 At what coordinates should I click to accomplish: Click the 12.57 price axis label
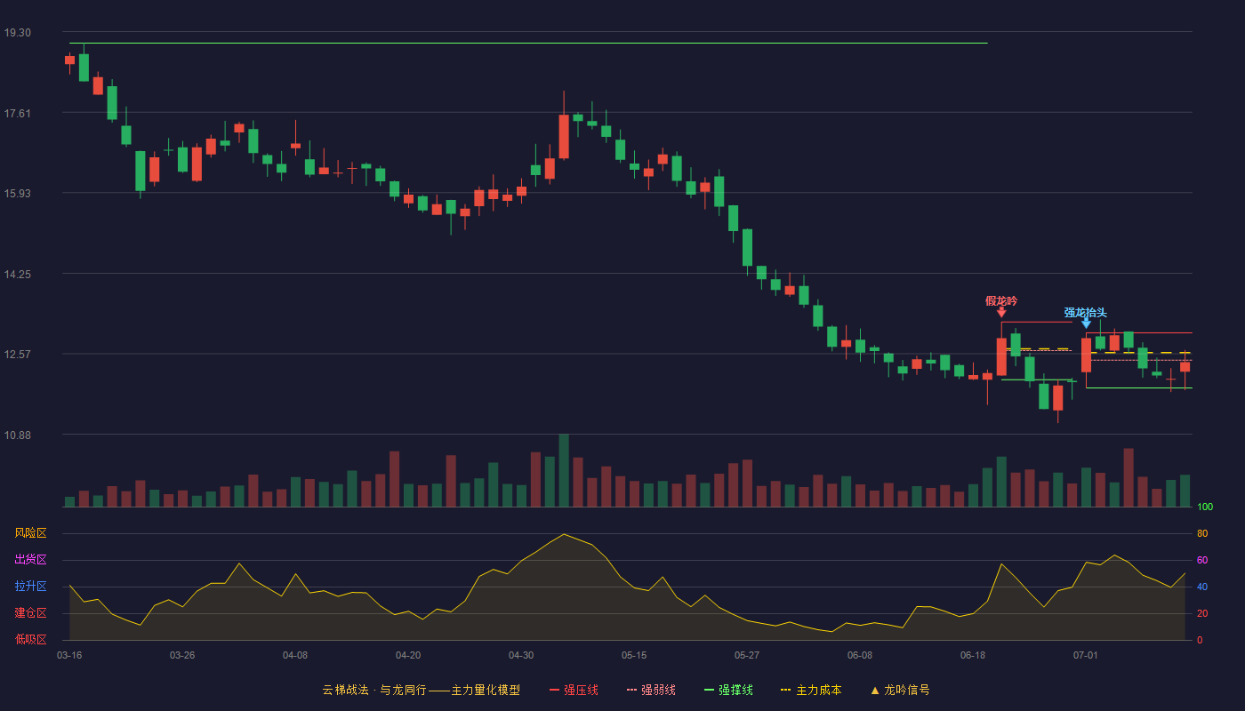pyautogui.click(x=17, y=354)
